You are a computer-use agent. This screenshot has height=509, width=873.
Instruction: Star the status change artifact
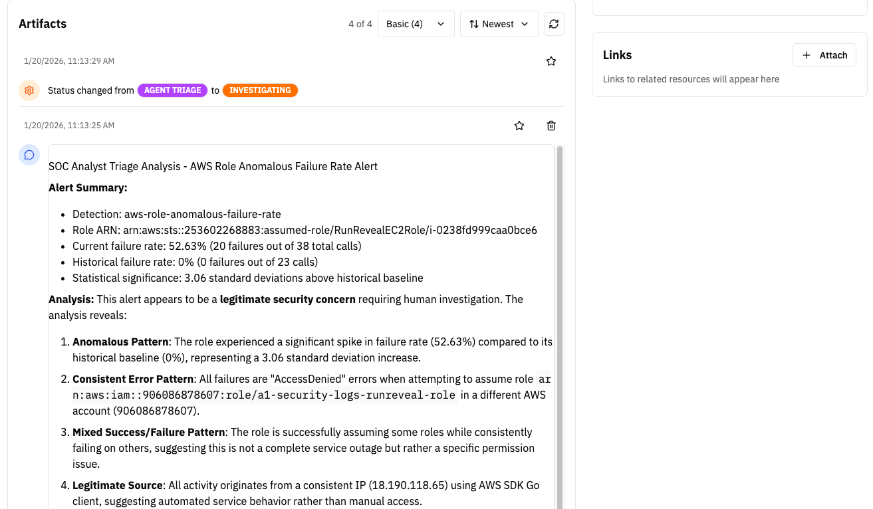point(551,60)
